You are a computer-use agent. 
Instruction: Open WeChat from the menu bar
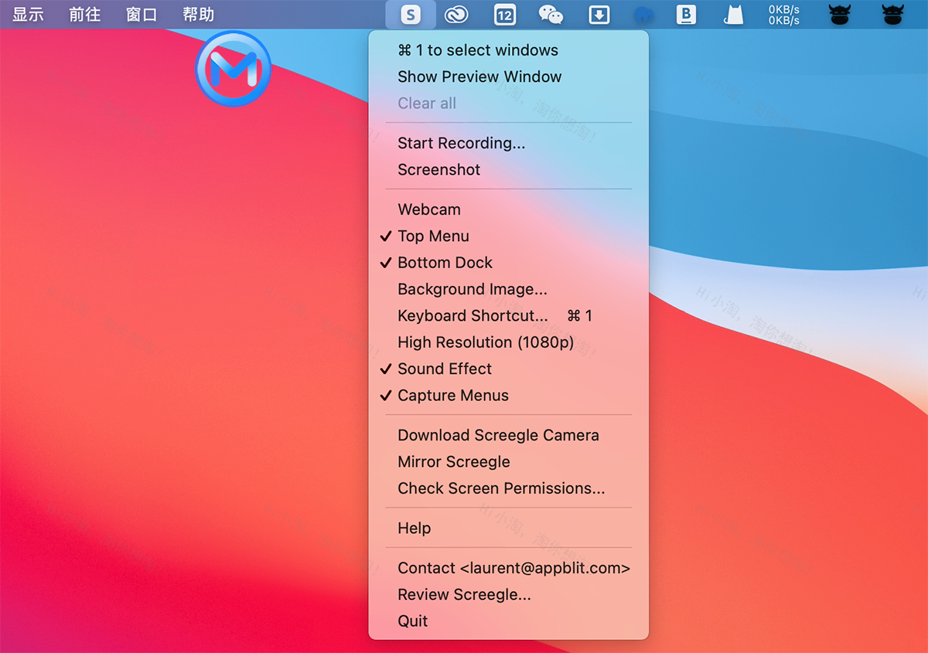click(551, 14)
